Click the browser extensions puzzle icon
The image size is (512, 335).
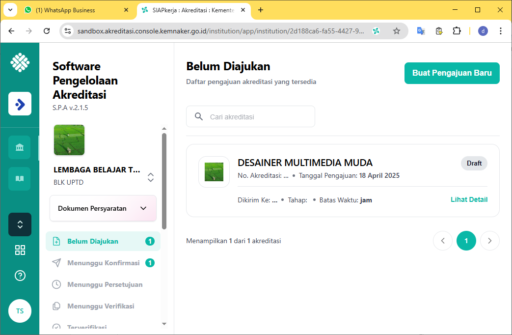457,30
